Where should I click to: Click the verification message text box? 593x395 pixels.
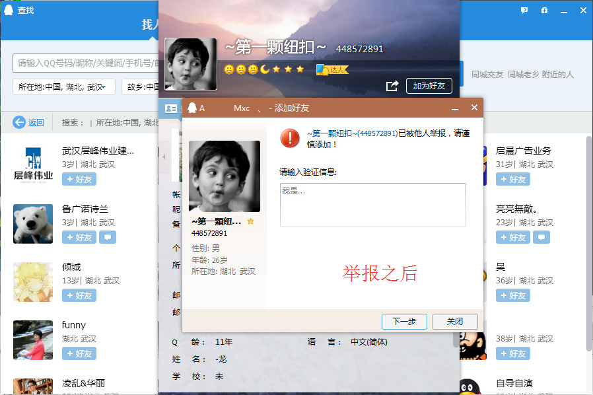click(372, 205)
